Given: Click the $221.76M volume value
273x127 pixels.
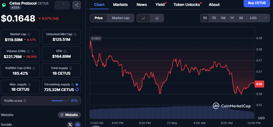Looking at the screenshot, I should click(12, 56).
